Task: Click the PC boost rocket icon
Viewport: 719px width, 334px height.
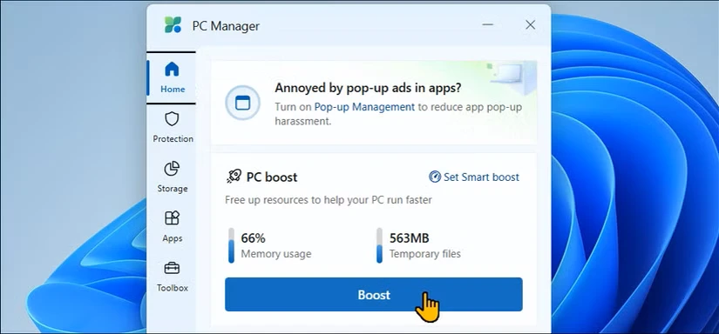Action: click(234, 177)
